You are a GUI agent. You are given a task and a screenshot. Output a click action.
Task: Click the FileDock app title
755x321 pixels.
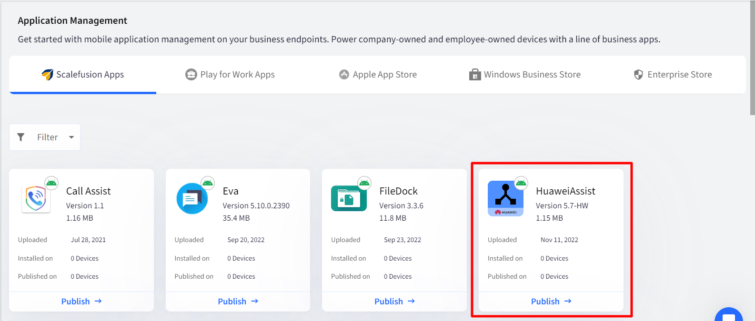[x=398, y=191]
